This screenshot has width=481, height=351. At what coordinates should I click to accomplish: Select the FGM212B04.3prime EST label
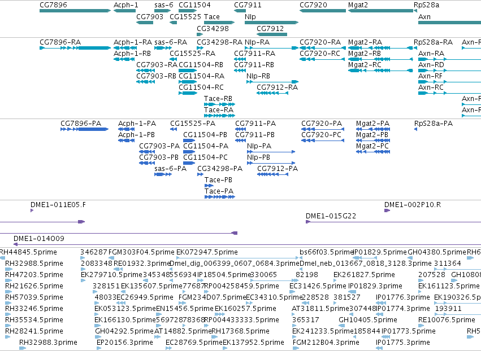point(326,343)
